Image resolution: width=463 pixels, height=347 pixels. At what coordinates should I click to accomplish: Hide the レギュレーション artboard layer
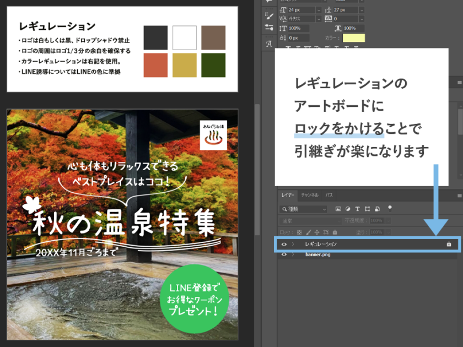[284, 244]
